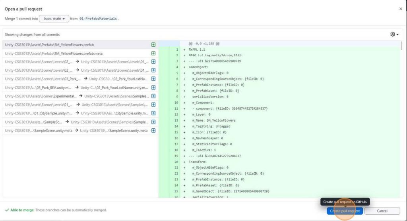Click the Create pull request button

tap(345, 211)
